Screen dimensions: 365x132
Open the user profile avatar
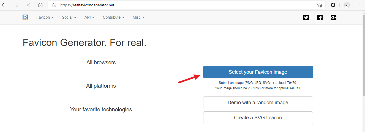click(347, 5)
